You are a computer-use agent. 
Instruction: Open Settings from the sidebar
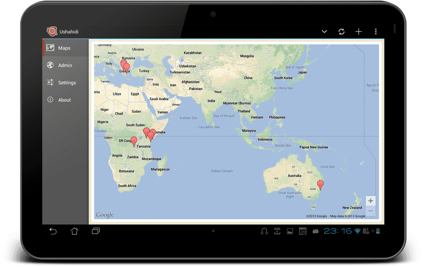coord(65,82)
